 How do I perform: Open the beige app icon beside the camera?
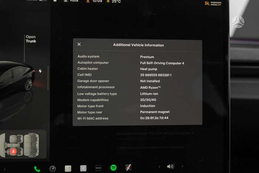point(68,169)
